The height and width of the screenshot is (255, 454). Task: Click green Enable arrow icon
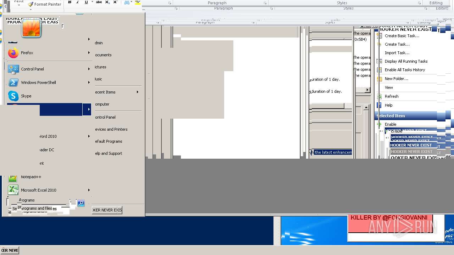tap(379, 124)
